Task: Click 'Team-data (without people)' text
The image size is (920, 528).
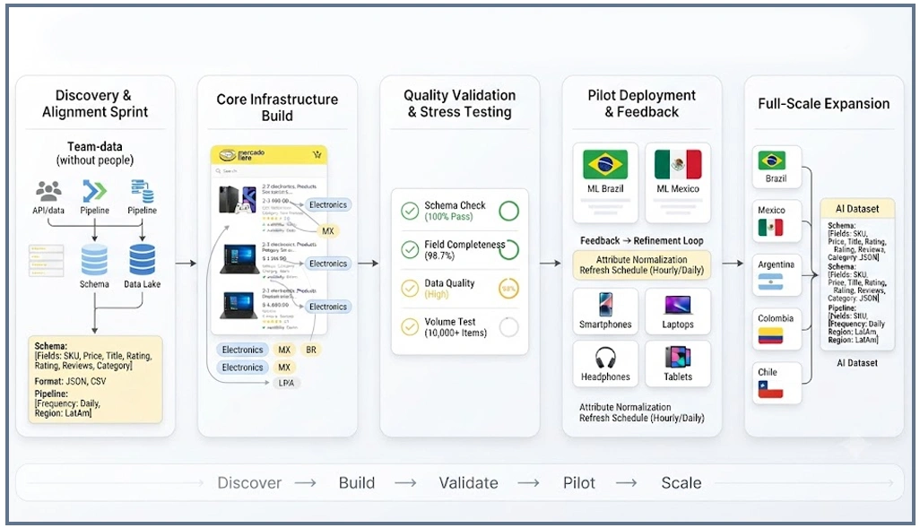Action: pyautogui.click(x=95, y=153)
